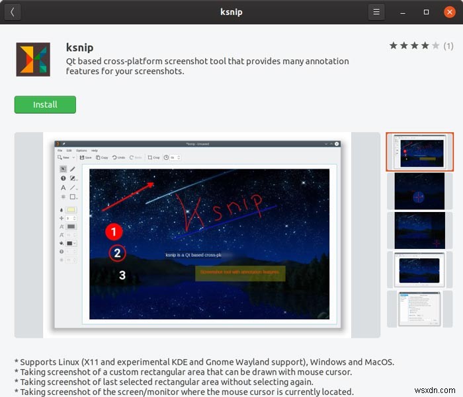Go back using the header back arrow
This screenshot has height=397, width=463.
tap(13, 12)
